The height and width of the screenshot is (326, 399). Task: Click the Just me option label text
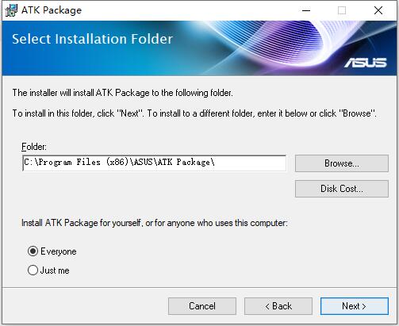(55, 270)
